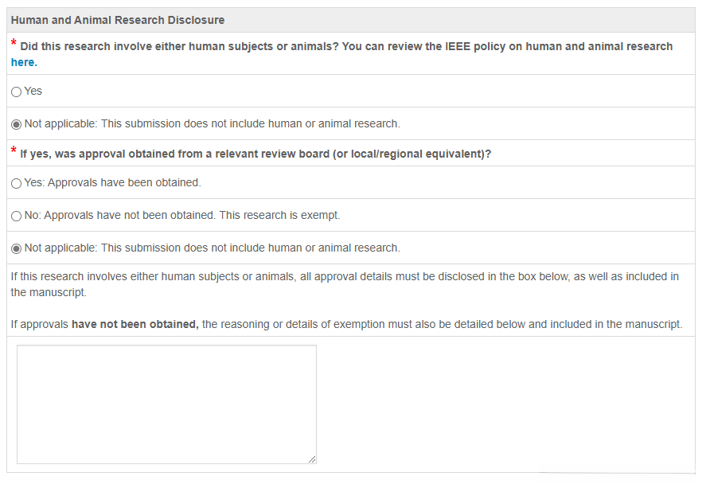Pick "No: Approvals have not been obtained" radio
The height and width of the screenshot is (488, 706).
pyautogui.click(x=17, y=216)
